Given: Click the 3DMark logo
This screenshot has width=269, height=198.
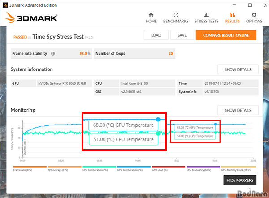Looking at the screenshot, I should pos(32,18).
